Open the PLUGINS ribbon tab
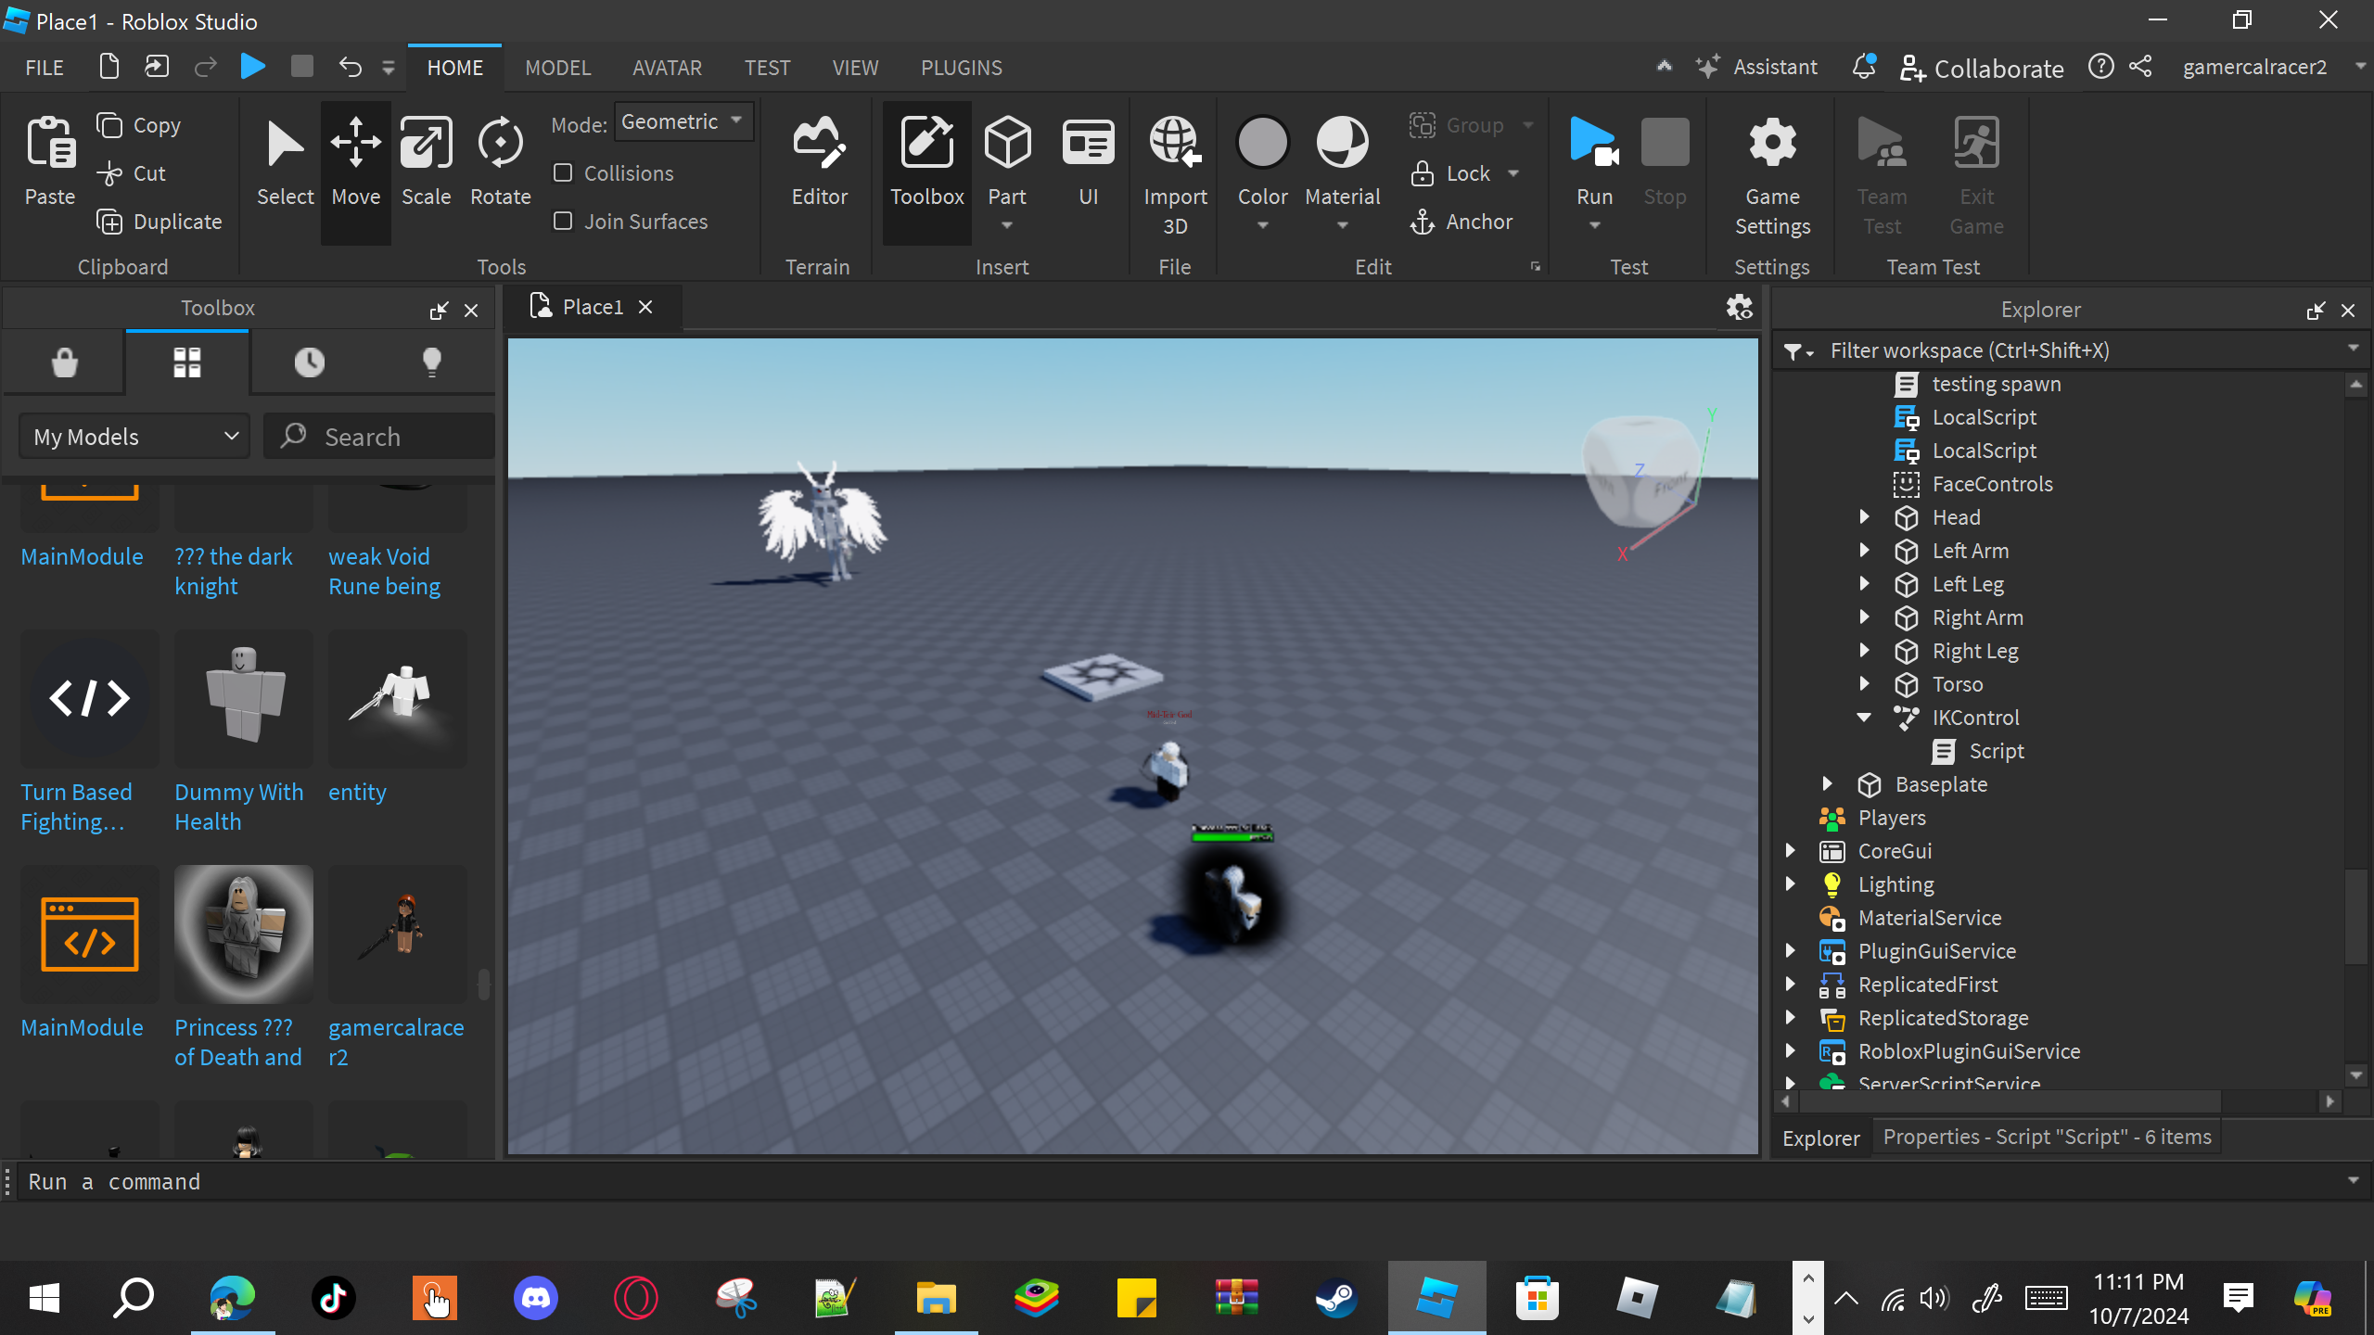 [x=961, y=68]
